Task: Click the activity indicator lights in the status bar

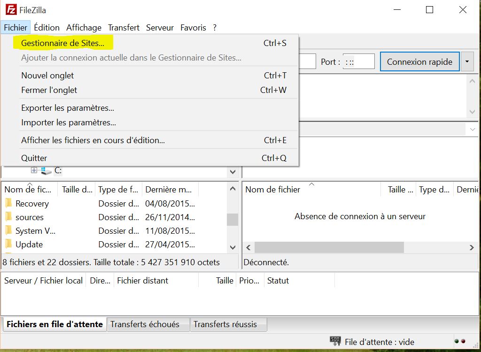Action: [x=460, y=341]
